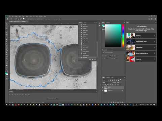Click the Home icon in options bar
Image resolution: width=162 pixels, height=121 pixels.
(x=7, y=19)
